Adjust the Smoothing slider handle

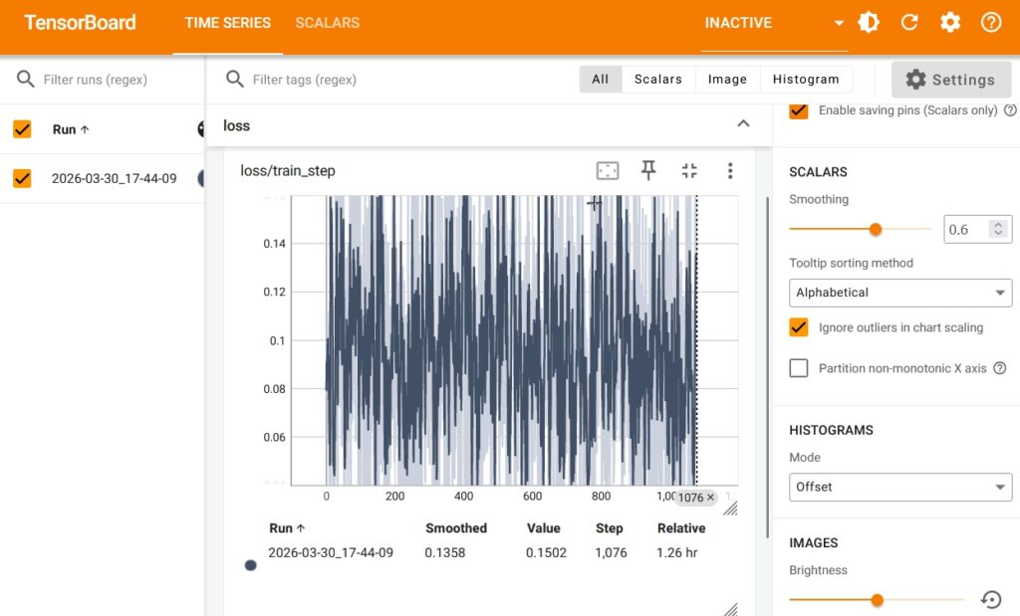click(876, 229)
